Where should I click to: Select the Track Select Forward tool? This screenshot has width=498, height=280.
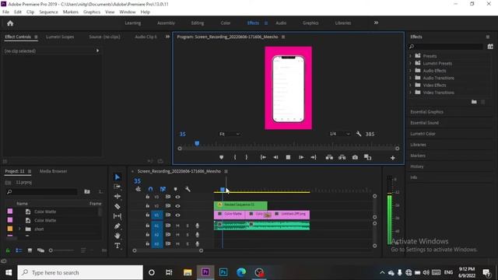[x=117, y=187]
